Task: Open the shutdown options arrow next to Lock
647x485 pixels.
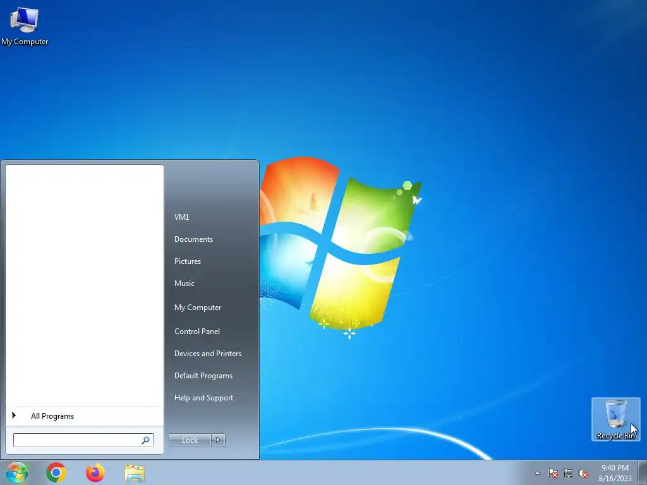Action: pyautogui.click(x=218, y=440)
